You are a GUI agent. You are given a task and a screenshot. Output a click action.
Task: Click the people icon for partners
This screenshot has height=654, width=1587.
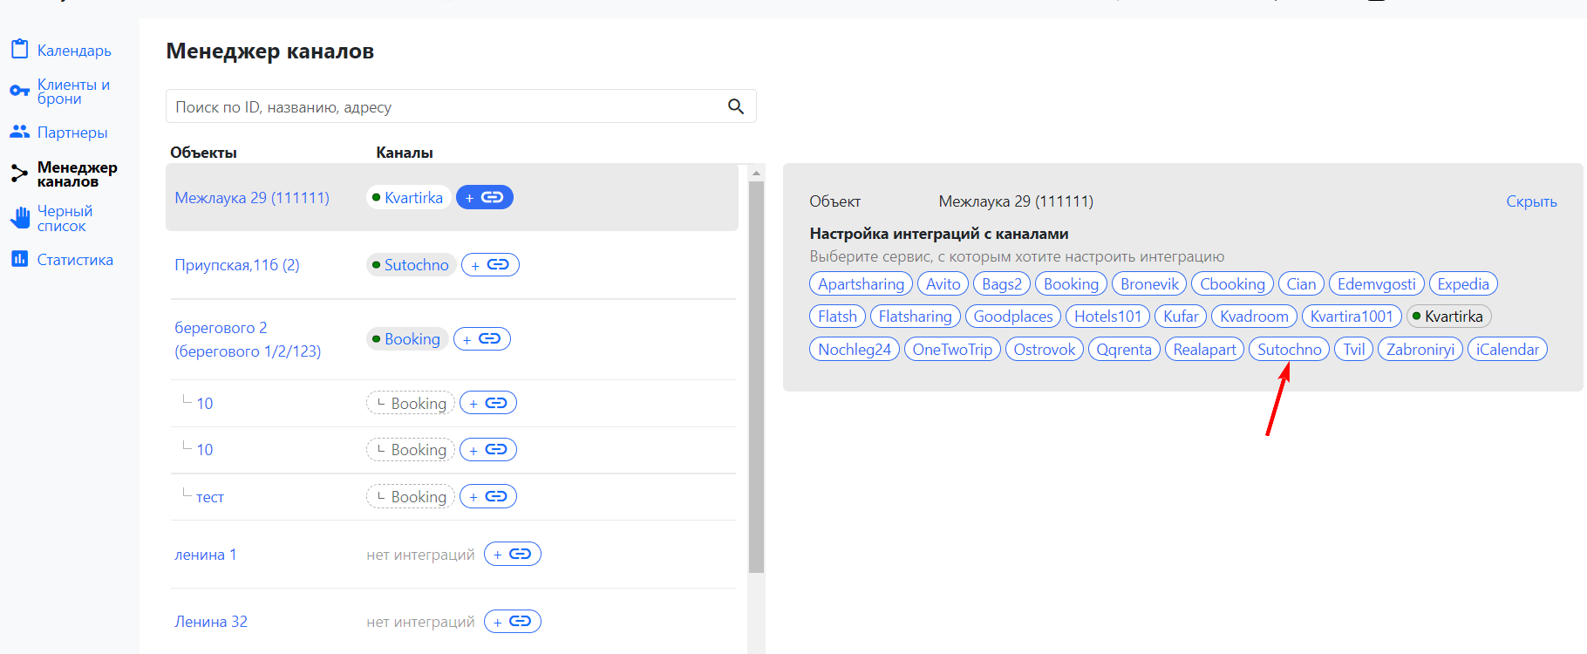click(19, 132)
